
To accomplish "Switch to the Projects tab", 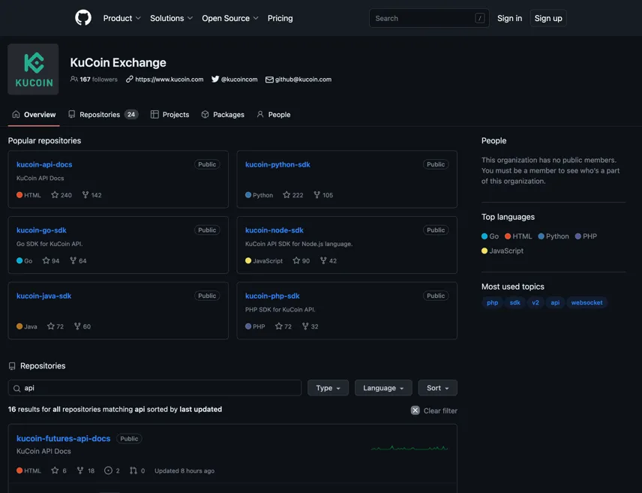I will click(x=170, y=115).
